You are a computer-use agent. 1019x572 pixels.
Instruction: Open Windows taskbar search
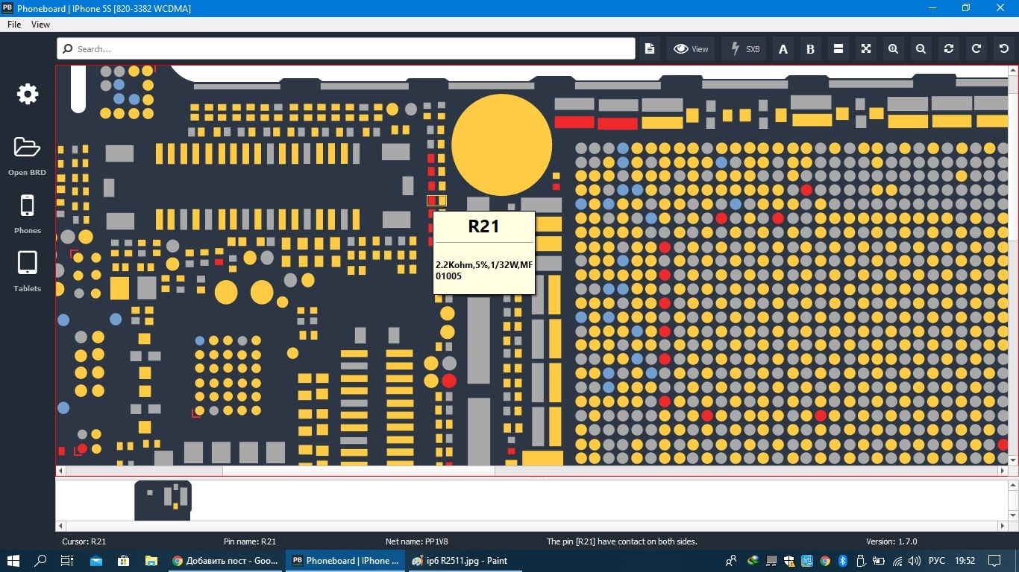[40, 561]
